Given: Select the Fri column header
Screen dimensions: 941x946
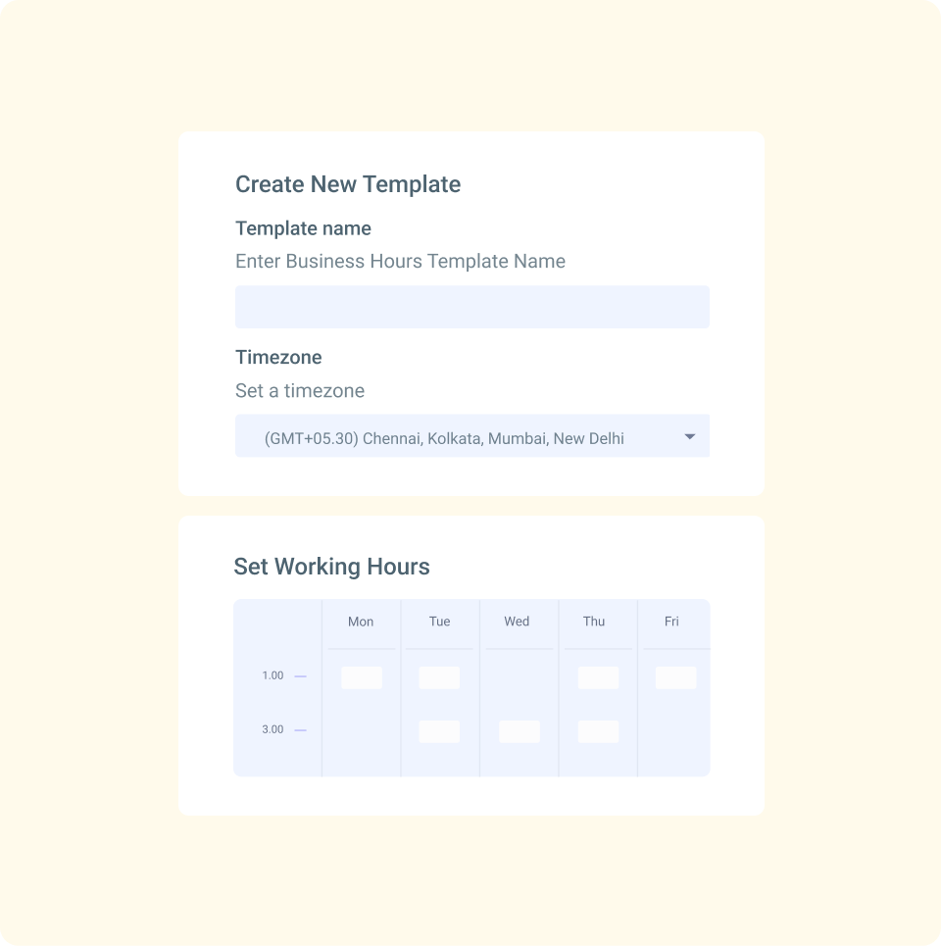Looking at the screenshot, I should (672, 622).
